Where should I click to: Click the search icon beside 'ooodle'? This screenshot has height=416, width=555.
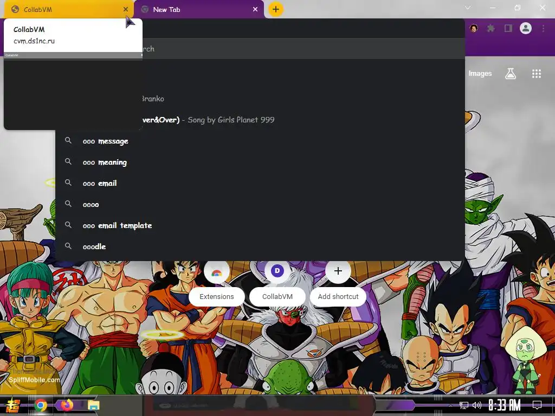[68, 246]
